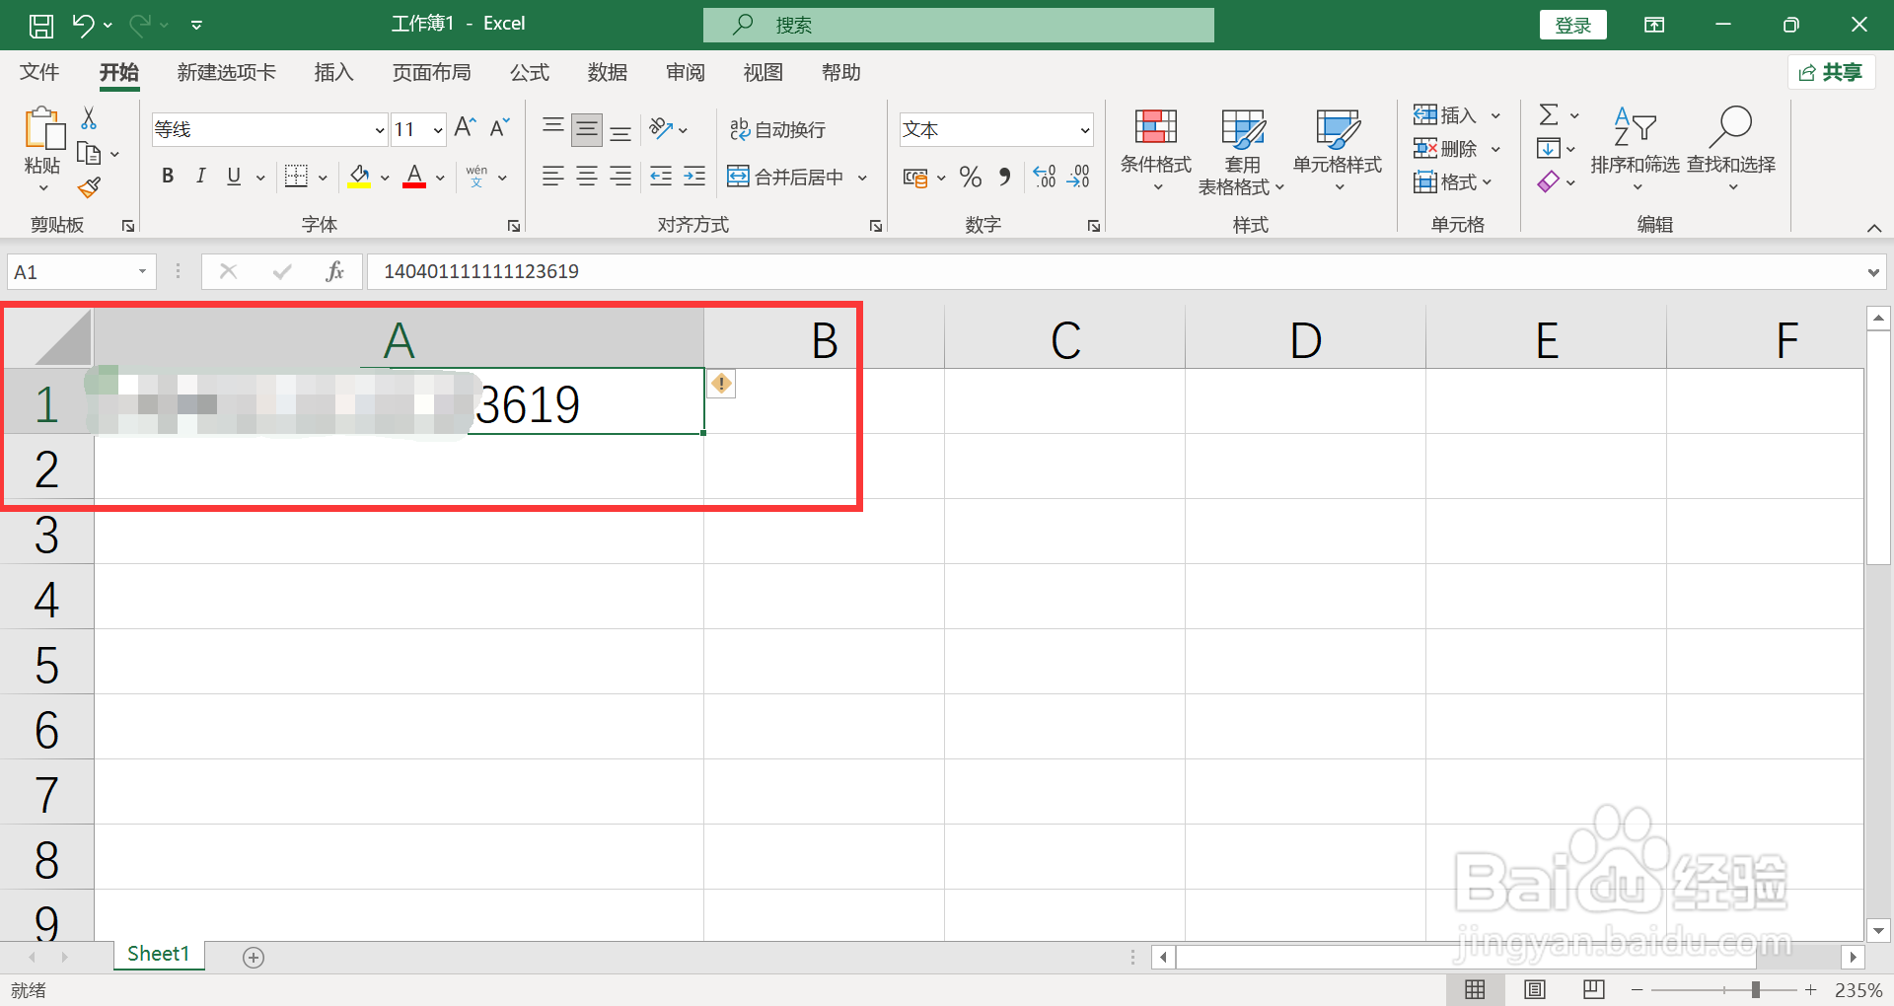Switch to the 页面布局 tab

431,72
